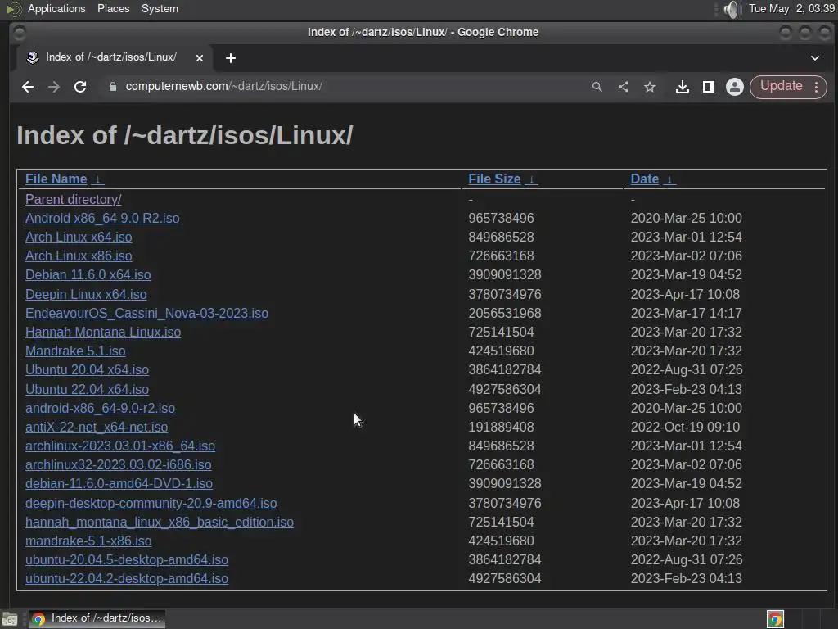This screenshot has height=629, width=838.
Task: Select the Chrome window in the taskbar
Action: 97,619
